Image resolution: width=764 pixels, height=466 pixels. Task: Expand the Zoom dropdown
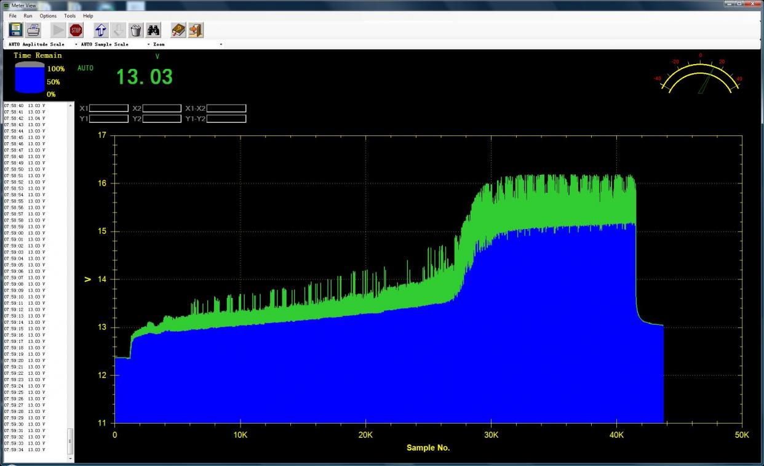pos(221,44)
